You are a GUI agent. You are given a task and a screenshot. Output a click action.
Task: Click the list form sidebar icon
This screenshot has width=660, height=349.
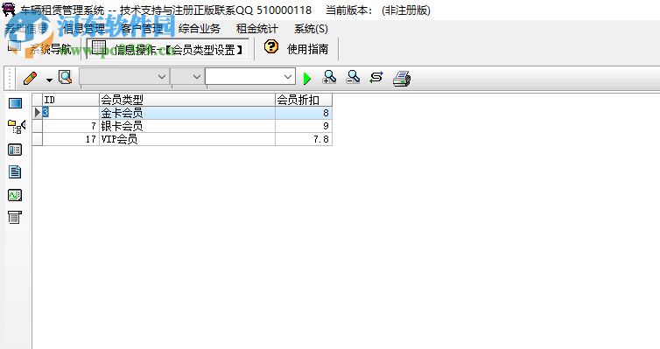(x=15, y=150)
